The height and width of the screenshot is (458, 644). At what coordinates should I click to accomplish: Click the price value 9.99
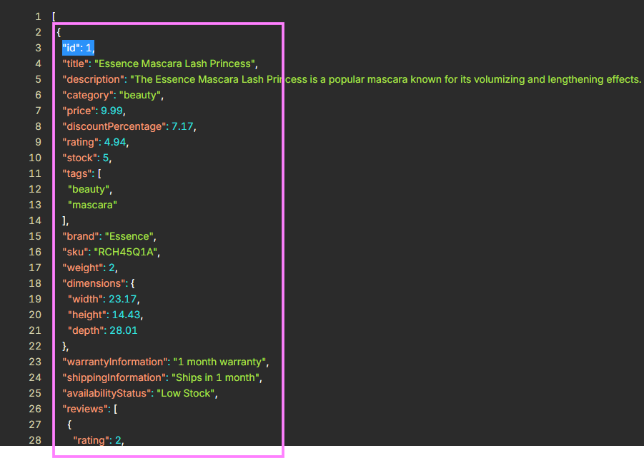click(112, 111)
